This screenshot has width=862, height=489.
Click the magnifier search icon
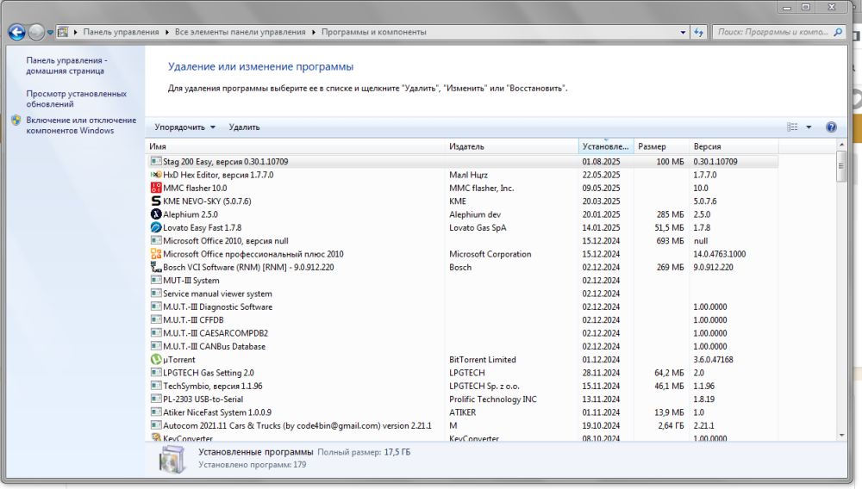[838, 32]
